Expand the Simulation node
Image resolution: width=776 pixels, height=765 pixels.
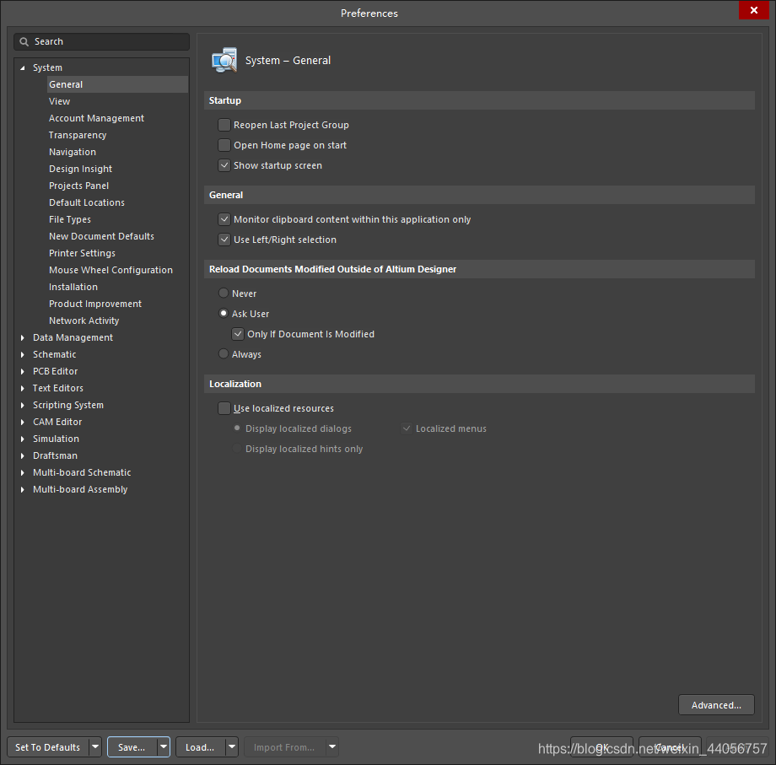pos(22,439)
